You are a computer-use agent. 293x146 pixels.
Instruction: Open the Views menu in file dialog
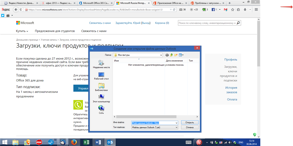tap(181, 55)
